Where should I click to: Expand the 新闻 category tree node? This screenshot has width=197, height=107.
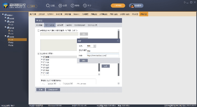pyautogui.click(x=42, y=57)
